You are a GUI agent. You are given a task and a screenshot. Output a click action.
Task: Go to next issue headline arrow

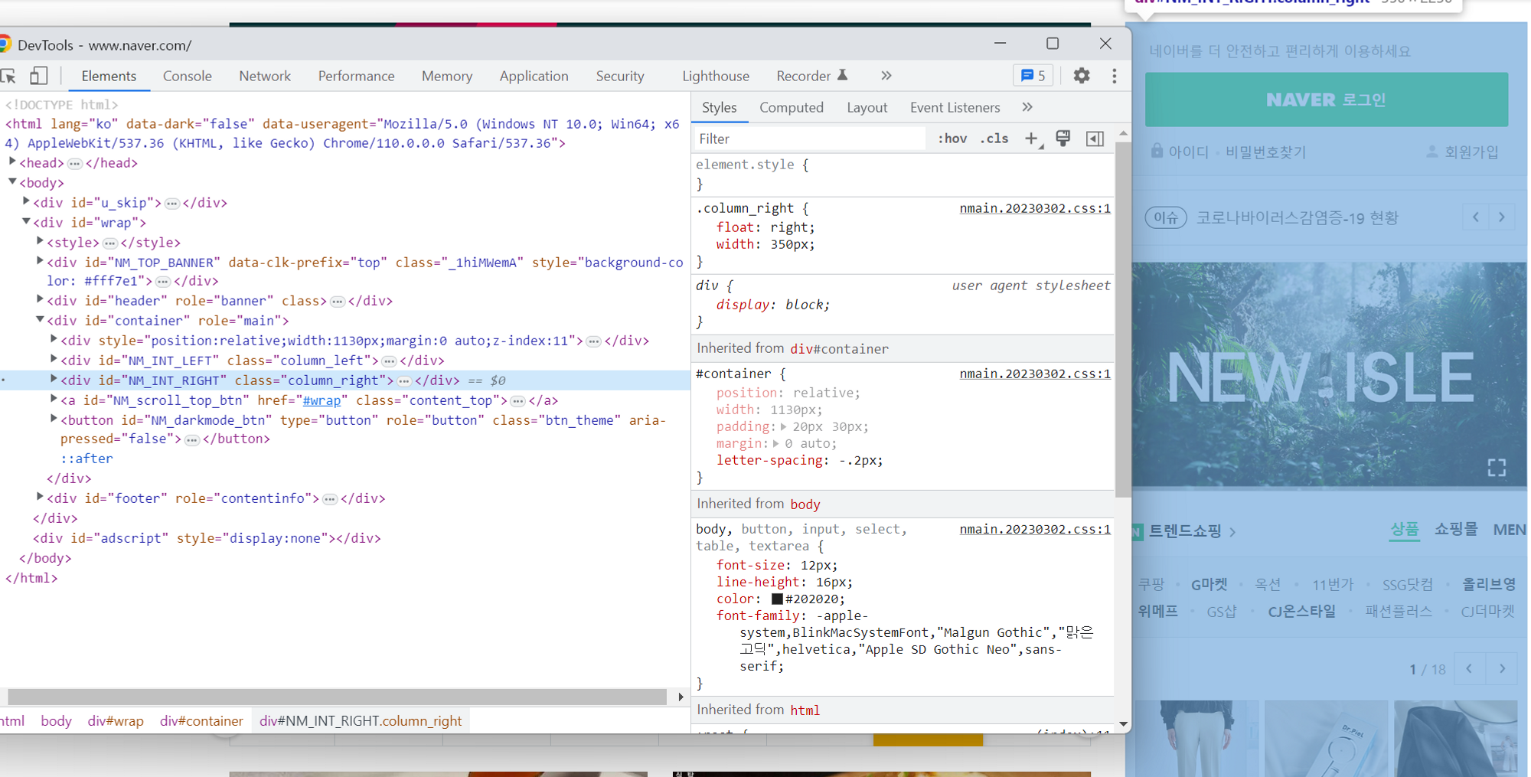[1502, 217]
